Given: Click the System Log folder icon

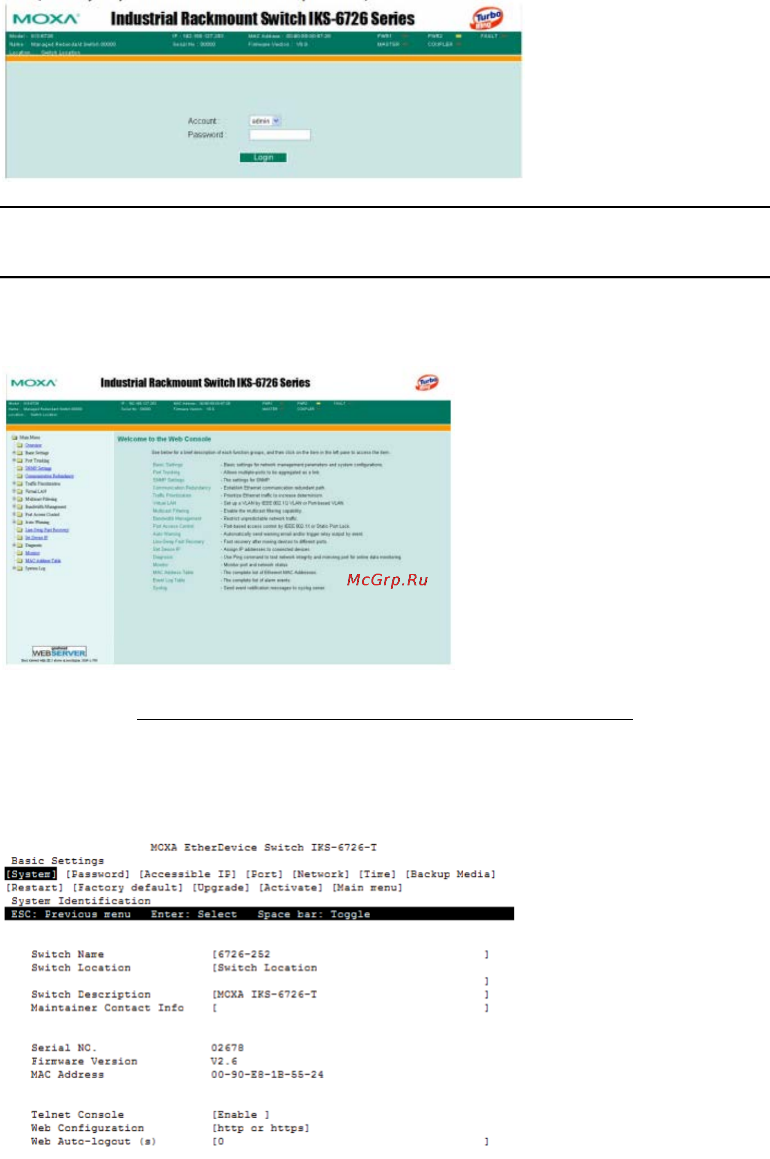Looking at the screenshot, I should coord(20,568).
